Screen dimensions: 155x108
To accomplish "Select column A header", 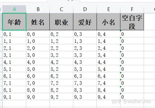I will click(14, 9).
